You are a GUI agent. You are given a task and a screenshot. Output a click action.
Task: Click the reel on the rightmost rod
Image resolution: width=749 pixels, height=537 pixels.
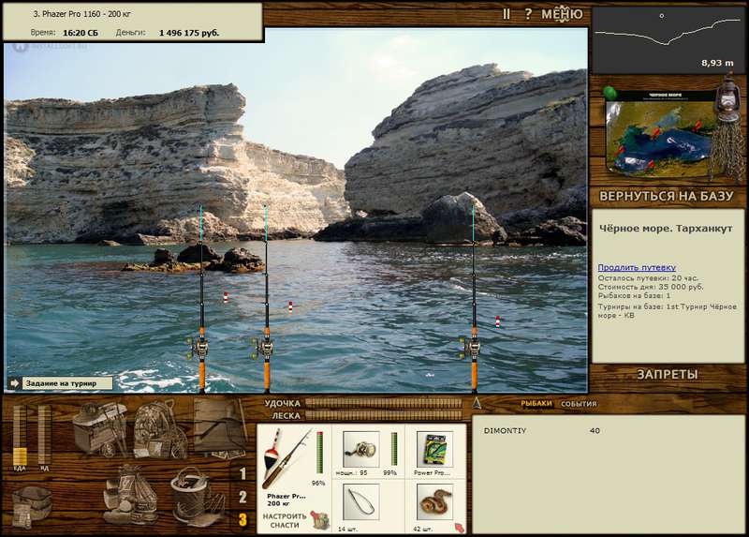(x=472, y=348)
